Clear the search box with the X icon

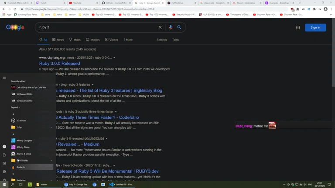[160, 27]
